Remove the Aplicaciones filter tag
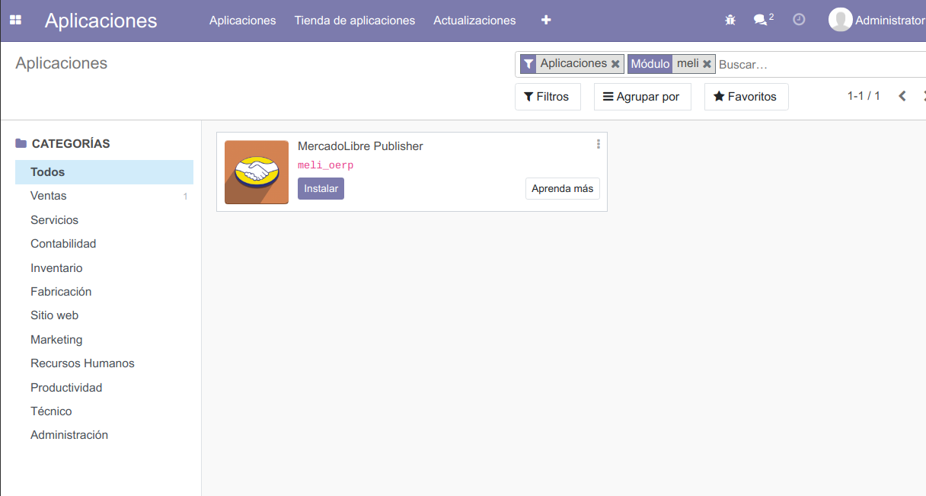This screenshot has height=496, width=926. (615, 63)
